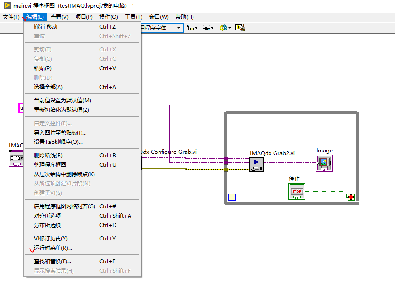Viewport: 395px width, 295px height.
Task: Open the 帮助 menu
Action: (186, 17)
